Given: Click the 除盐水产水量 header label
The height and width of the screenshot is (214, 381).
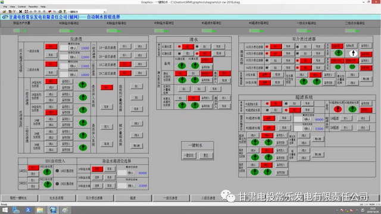Looking at the screenshot, I should 21,23.
